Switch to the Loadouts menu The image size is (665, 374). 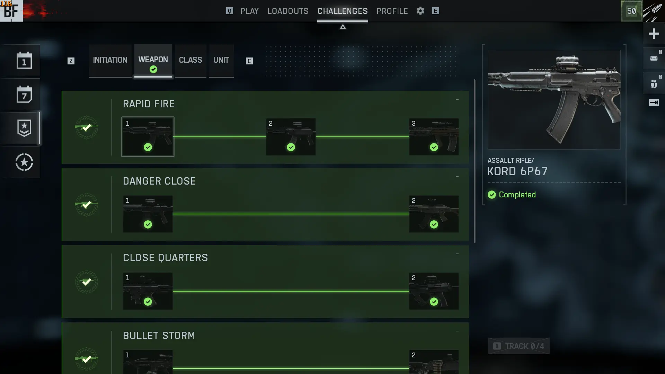[x=288, y=11]
